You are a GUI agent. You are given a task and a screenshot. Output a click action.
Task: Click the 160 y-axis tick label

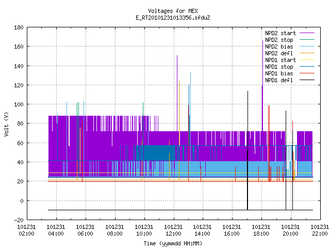click(19, 47)
